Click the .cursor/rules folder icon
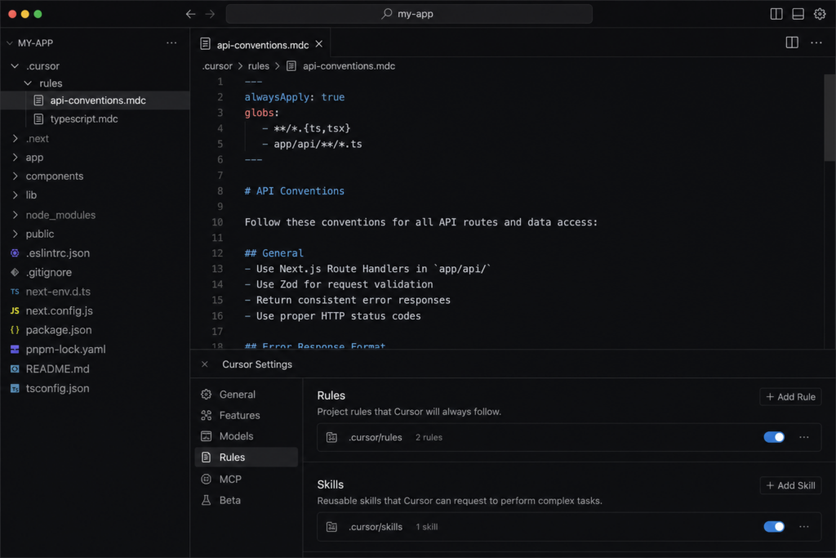Viewport: 836px width, 558px height. coord(331,437)
